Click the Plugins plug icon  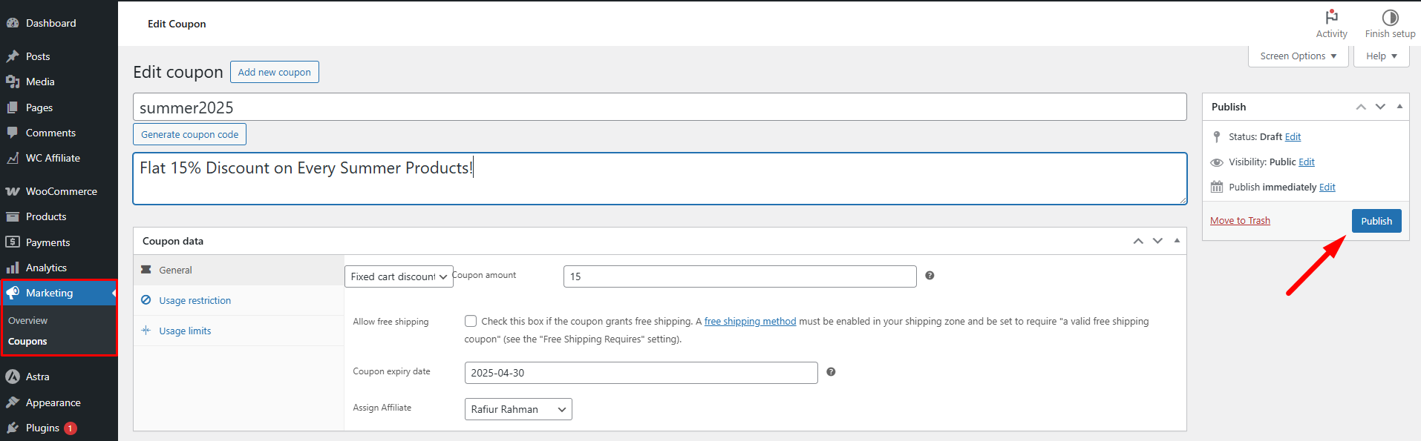13,428
